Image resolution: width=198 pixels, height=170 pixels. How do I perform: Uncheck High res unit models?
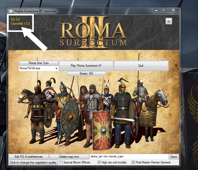click(x=99, y=162)
